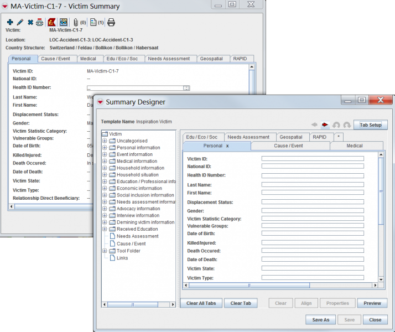Click the Victim ID input field
This screenshot has width=395, height=332.
[313, 159]
